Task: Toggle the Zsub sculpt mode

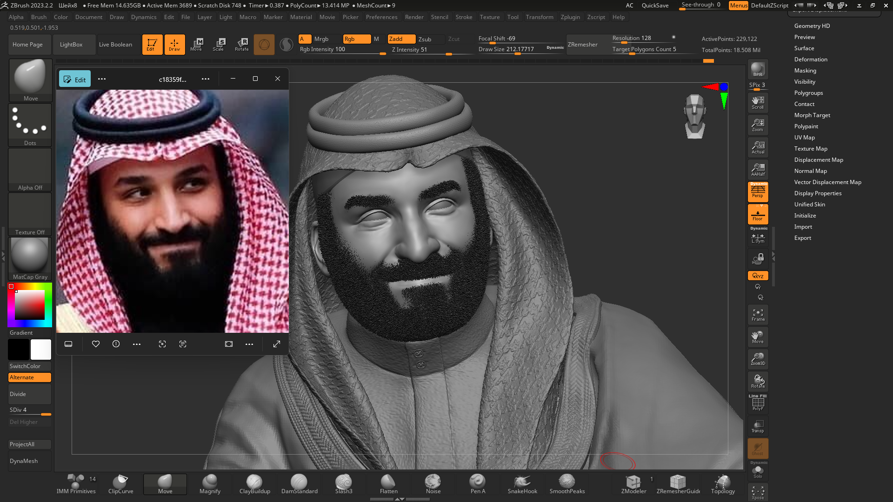Action: (425, 39)
